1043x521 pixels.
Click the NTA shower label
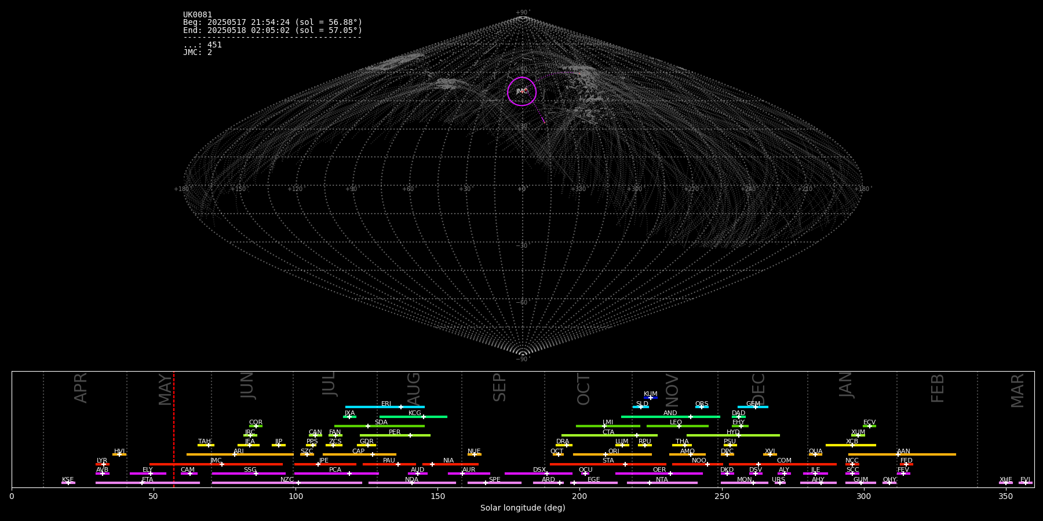662,480
